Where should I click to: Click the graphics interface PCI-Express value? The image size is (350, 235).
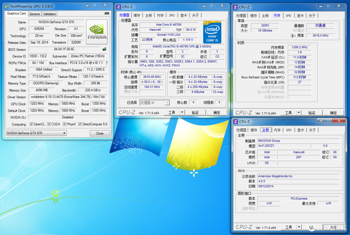298,198
